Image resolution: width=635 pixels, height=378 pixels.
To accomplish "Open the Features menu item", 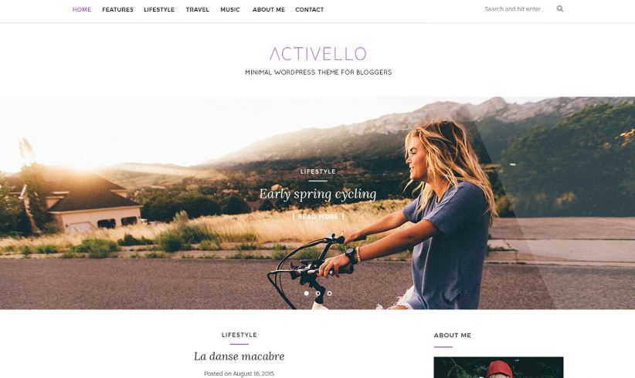I will pos(117,9).
